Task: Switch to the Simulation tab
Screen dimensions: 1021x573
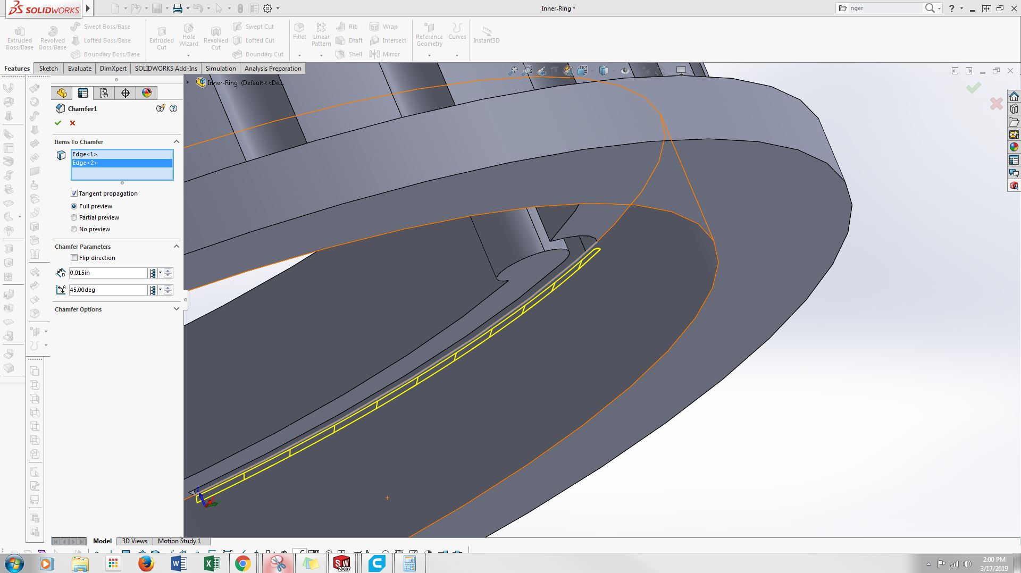Action: pyautogui.click(x=221, y=69)
